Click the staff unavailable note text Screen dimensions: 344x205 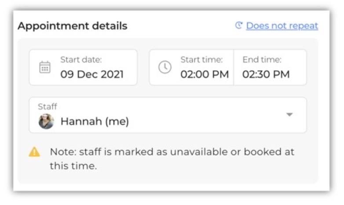click(172, 159)
